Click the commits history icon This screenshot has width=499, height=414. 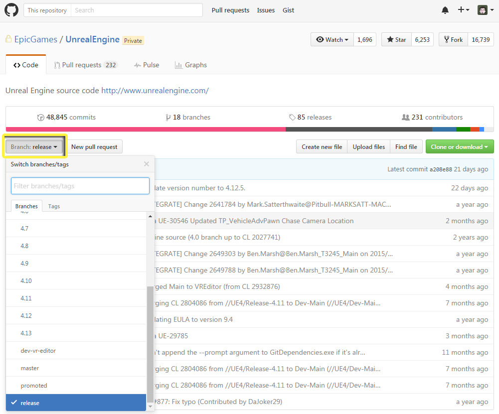(41, 118)
